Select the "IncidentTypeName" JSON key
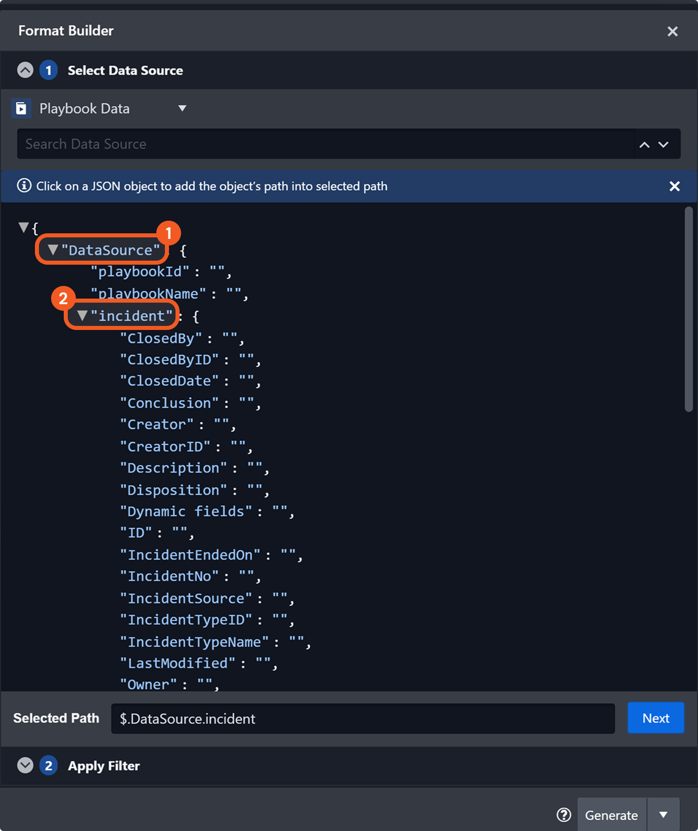Screen dimensions: 698x831 (x=194, y=642)
